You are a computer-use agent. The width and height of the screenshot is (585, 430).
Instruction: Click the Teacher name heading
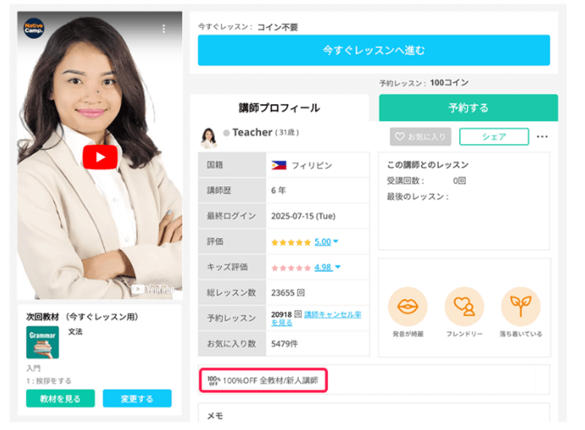pos(252,133)
